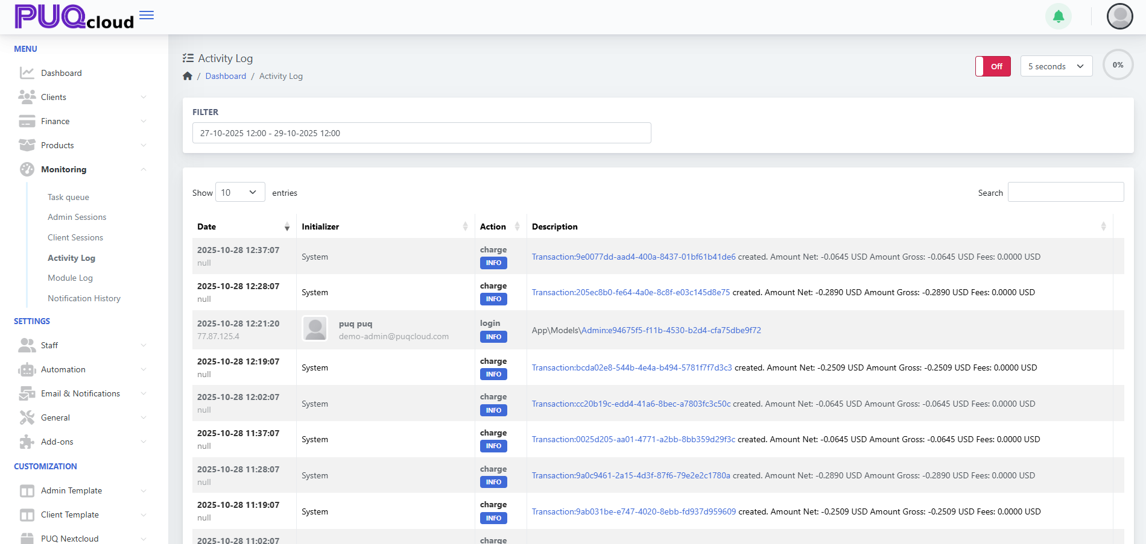The width and height of the screenshot is (1146, 544).
Task: Toggle the hamburger sidebar menu icon
Action: 147,15
